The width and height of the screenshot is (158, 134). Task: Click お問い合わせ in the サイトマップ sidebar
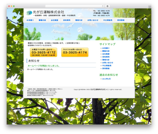pos(107,63)
